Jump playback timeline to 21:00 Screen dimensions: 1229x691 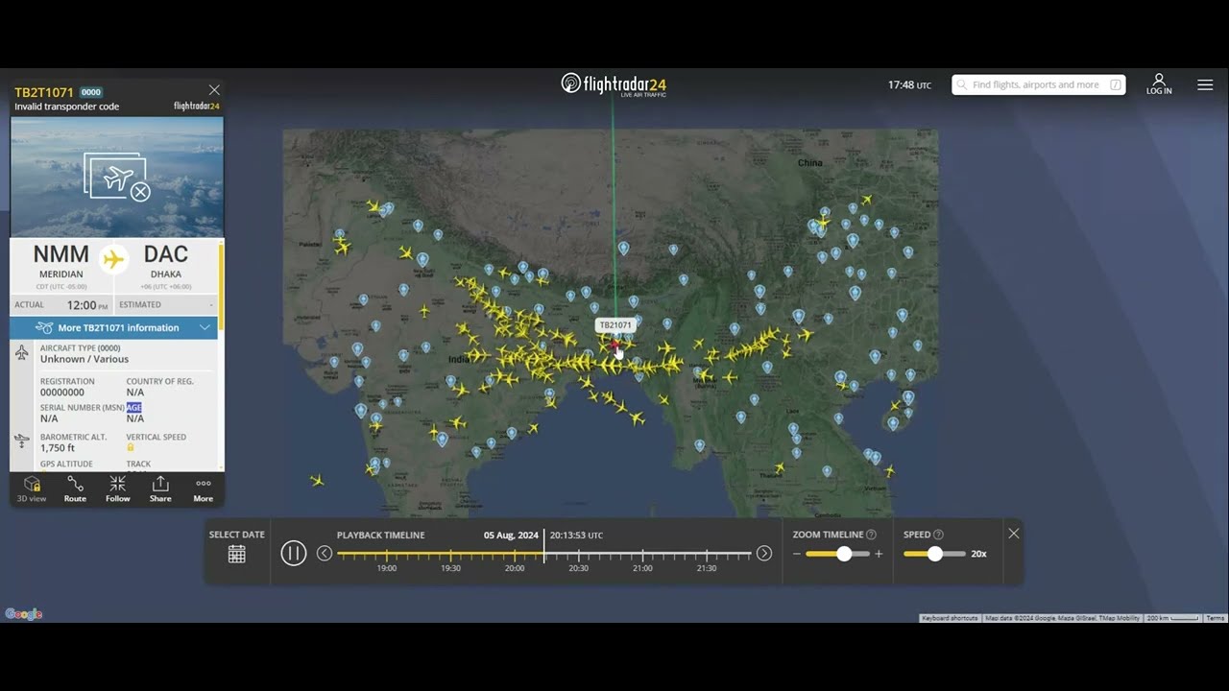pyautogui.click(x=642, y=568)
